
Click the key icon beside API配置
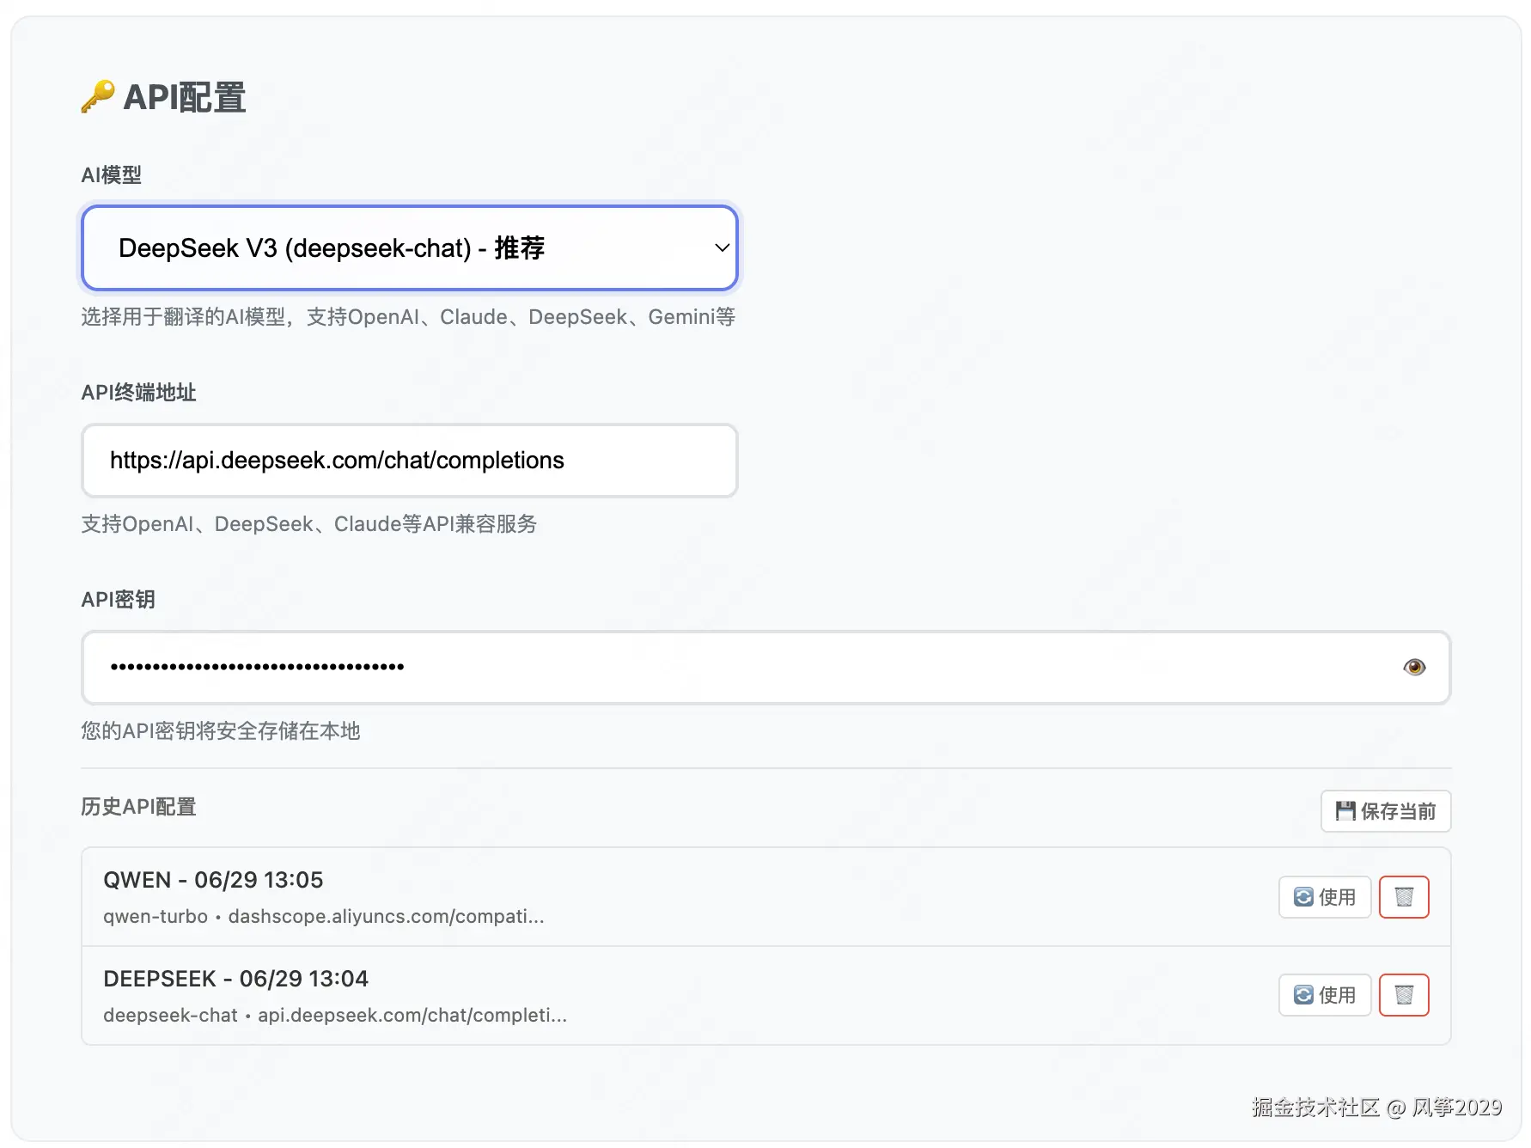pyautogui.click(x=98, y=96)
